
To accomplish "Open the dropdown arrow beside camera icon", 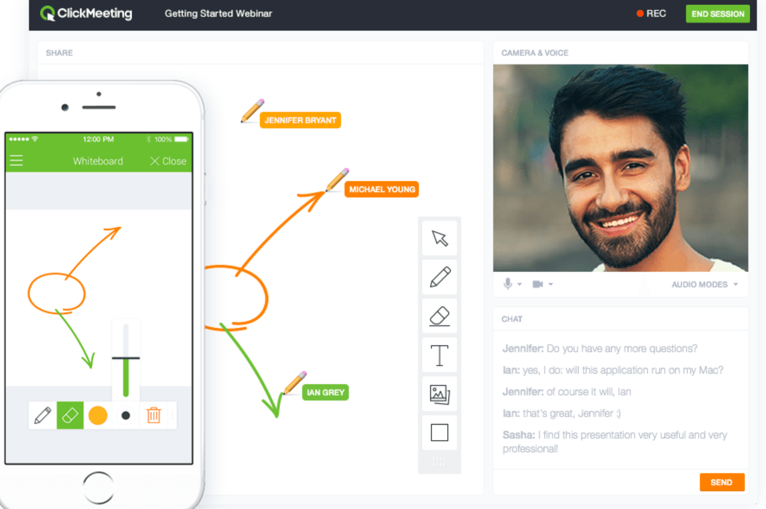I will pyautogui.click(x=551, y=284).
